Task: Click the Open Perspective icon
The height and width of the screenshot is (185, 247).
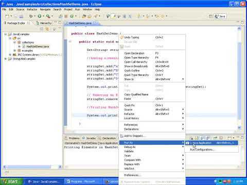Action: click(210, 16)
